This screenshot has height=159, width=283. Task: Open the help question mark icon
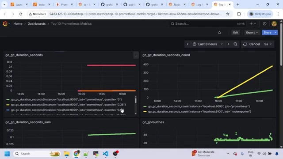[264, 23]
